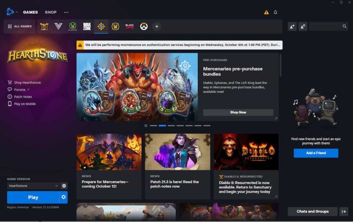The width and height of the screenshot is (353, 222).
Task: Select the highlighted blue carousel indicator
Action: [x=162, y=126]
